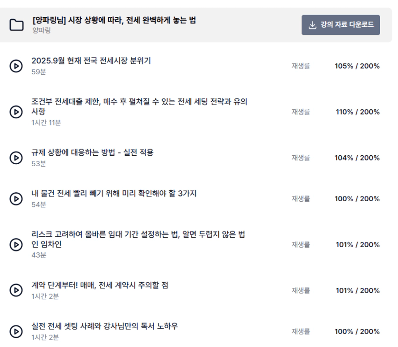The width and height of the screenshot is (398, 347).
Task: Open 내 물건 전세 빨리 빼기 위해 lecture title
Action: pyautogui.click(x=114, y=193)
